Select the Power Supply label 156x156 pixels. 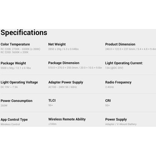[116, 120]
